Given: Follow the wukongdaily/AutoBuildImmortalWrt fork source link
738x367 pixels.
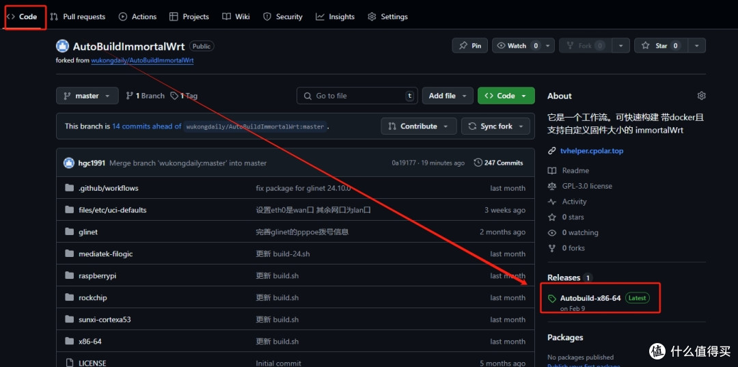Looking at the screenshot, I should coord(142,60).
